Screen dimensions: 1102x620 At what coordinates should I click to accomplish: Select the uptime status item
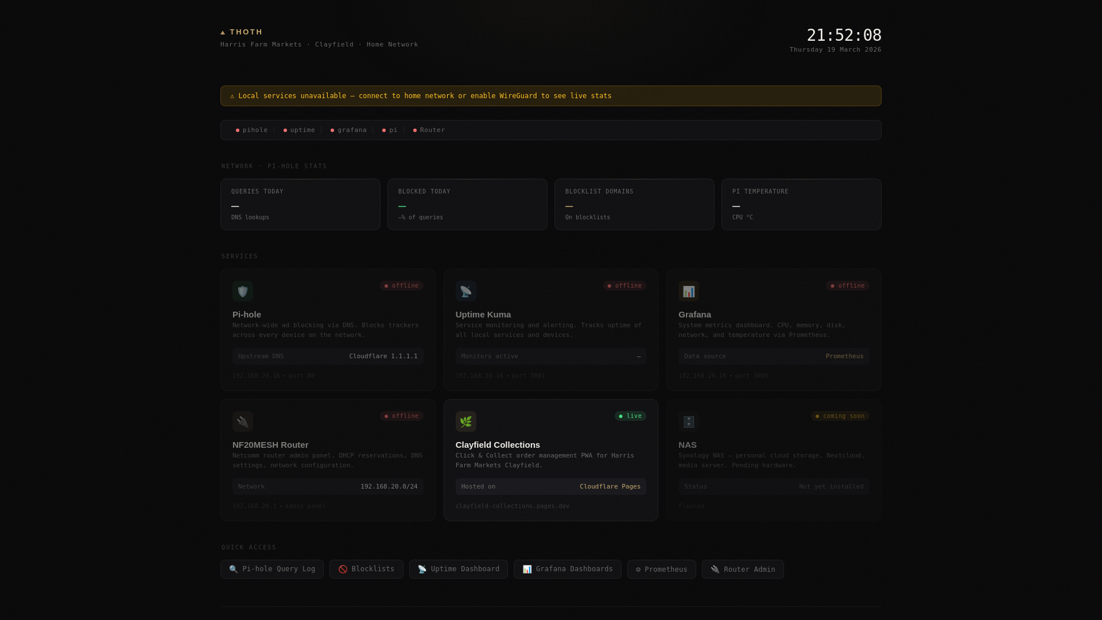[299, 130]
